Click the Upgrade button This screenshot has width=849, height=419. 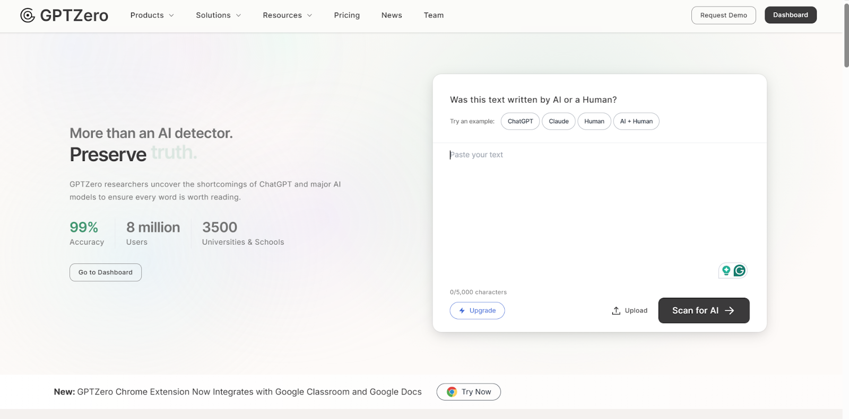click(x=478, y=310)
